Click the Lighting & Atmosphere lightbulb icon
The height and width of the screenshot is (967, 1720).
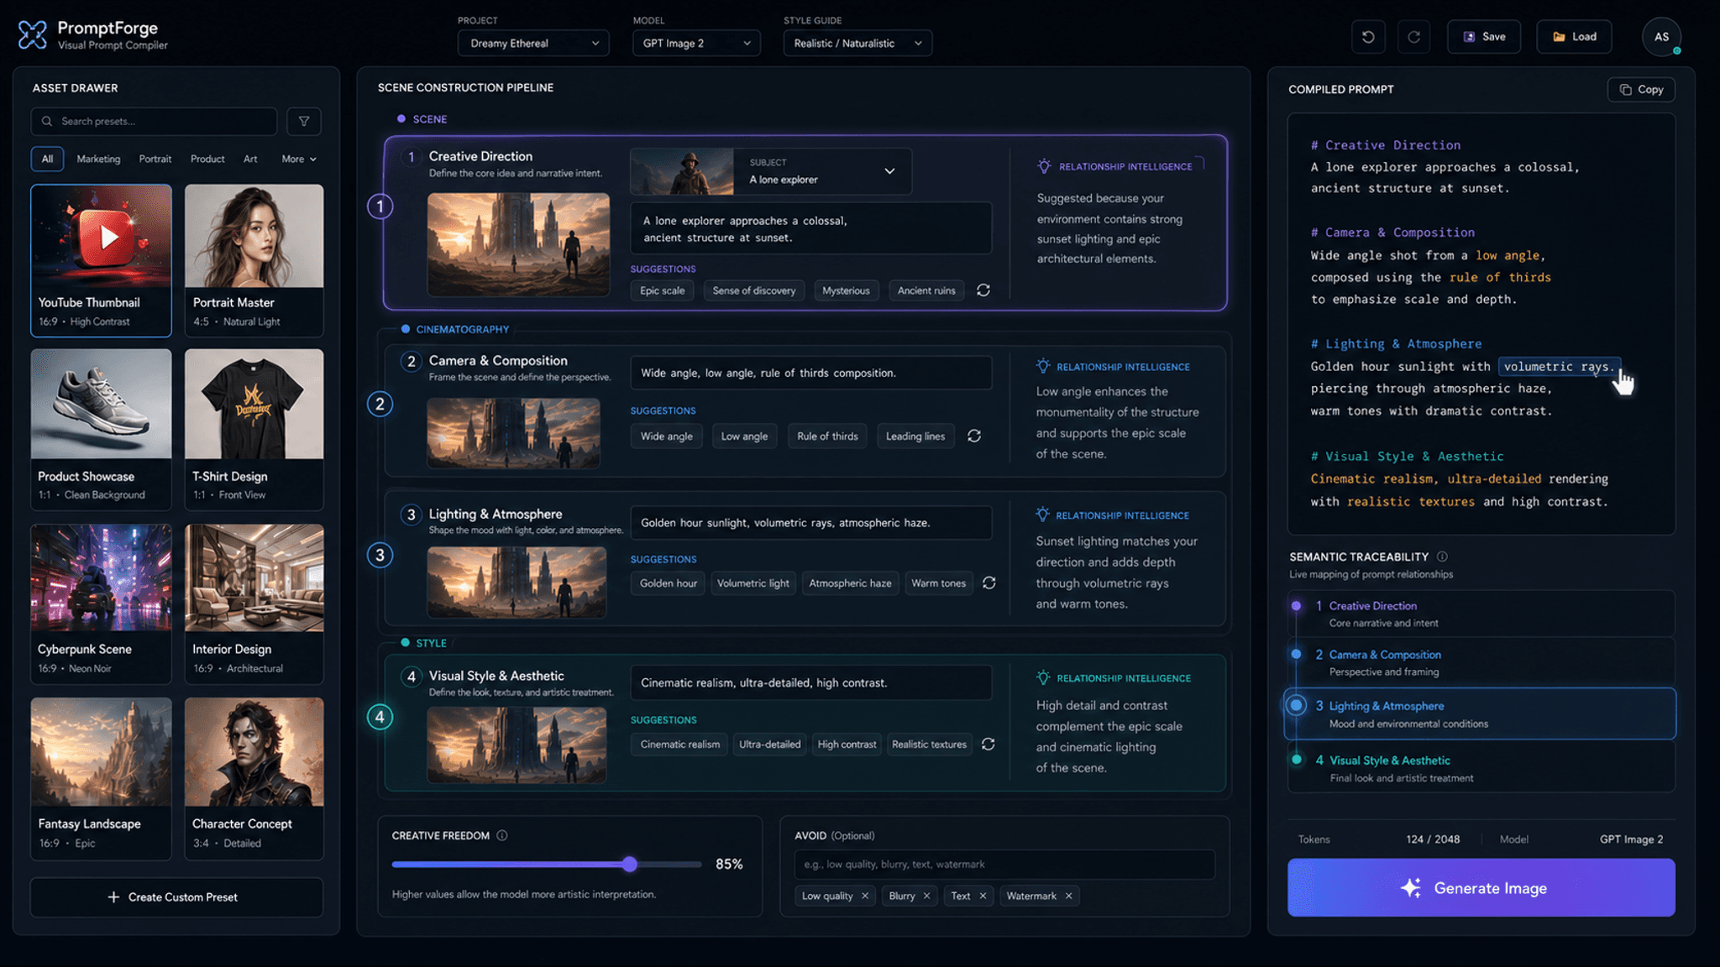coord(1042,515)
